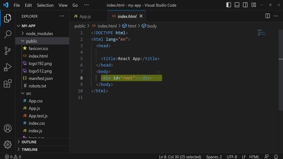Toggle Primary Side Bar layout button

point(229,5)
